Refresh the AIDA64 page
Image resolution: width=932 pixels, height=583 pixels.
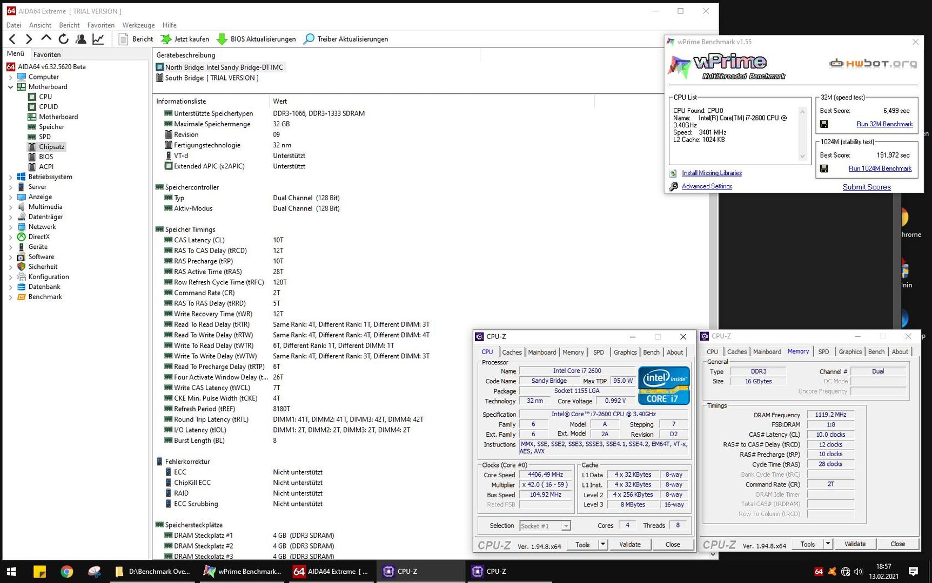[64, 39]
